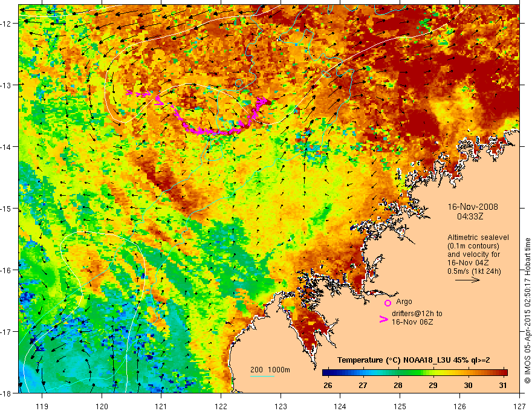Viewport: 532px width, 411px height.
Task: Click the '04:33Z' time label
Action: [x=470, y=216]
